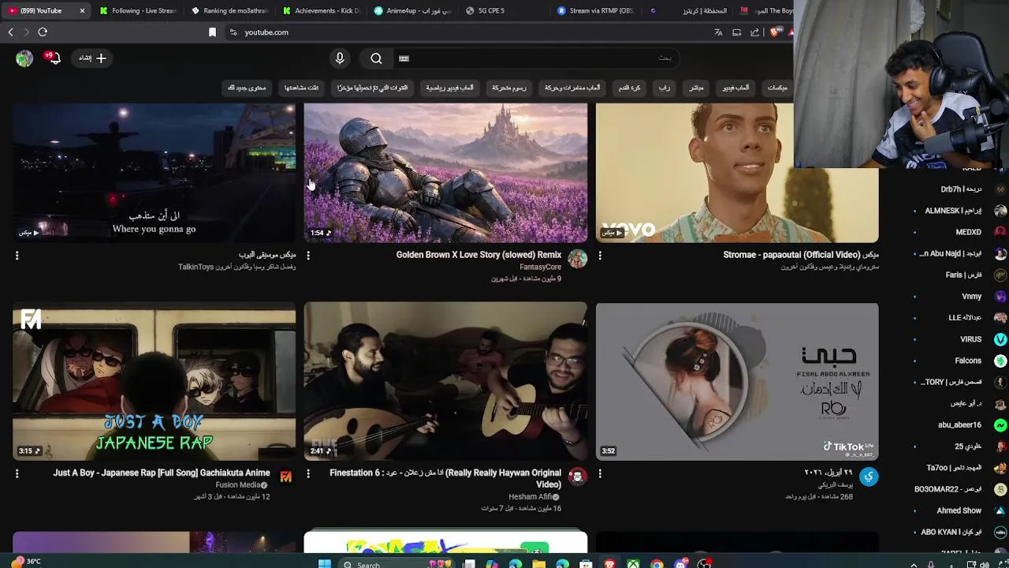Image resolution: width=1009 pixels, height=568 pixels.
Task: Select the رسوم متحركة category chip
Action: (509, 88)
